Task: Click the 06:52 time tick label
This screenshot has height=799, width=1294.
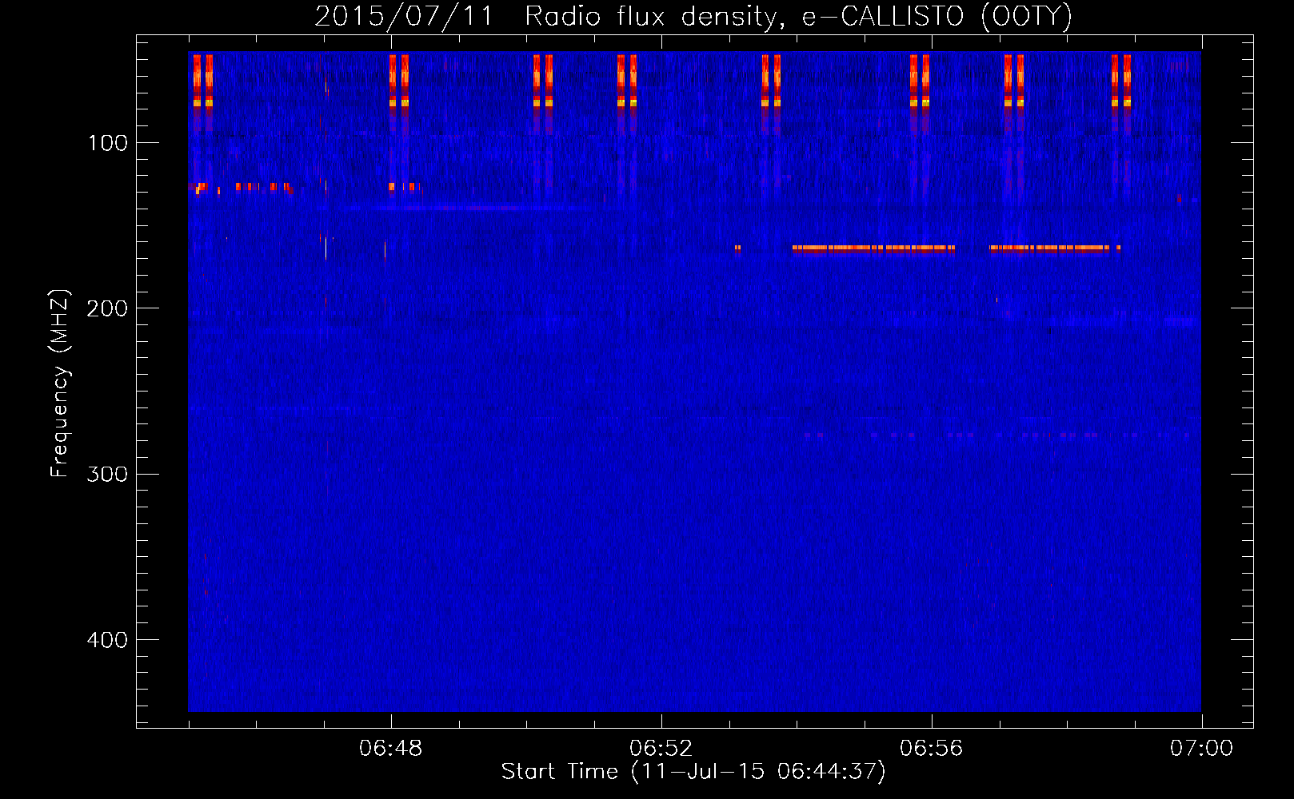Action: [x=661, y=749]
